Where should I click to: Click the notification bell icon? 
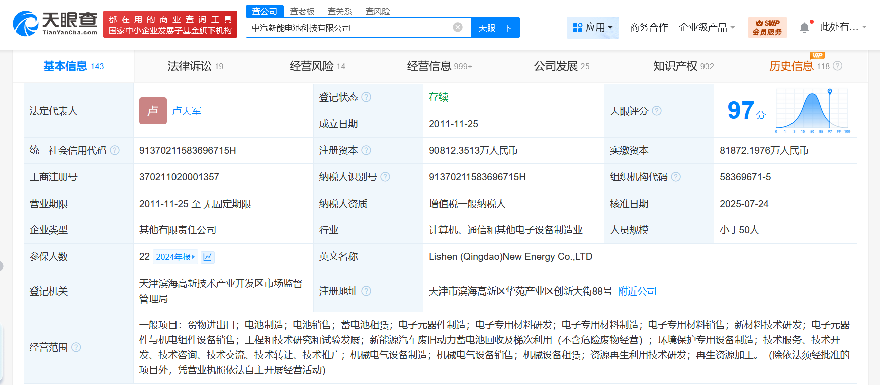click(x=804, y=28)
